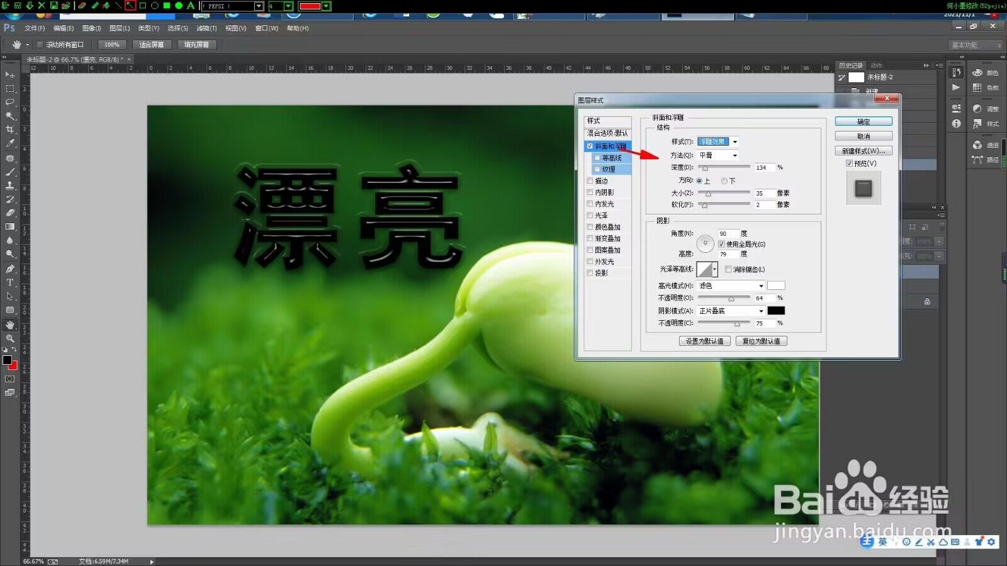Screen dimensions: 1007x566
Task: Enable the 描边 (Stroke) style checkbox
Action: 590,181
